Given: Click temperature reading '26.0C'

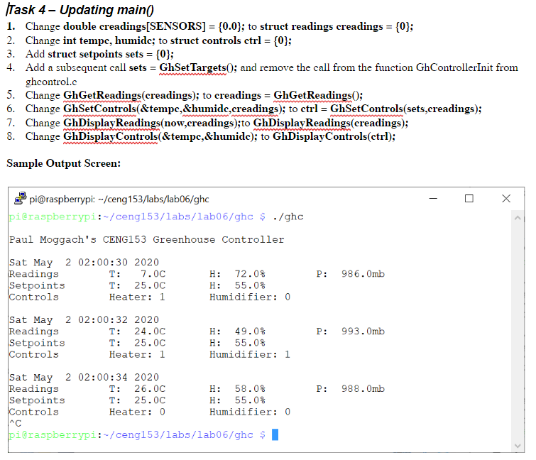Looking at the screenshot, I should pos(150,389).
